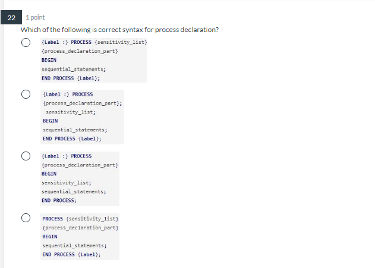The width and height of the screenshot is (375, 268).
Task: Select the option ending with END PROCESS; only
Action: click(26, 156)
